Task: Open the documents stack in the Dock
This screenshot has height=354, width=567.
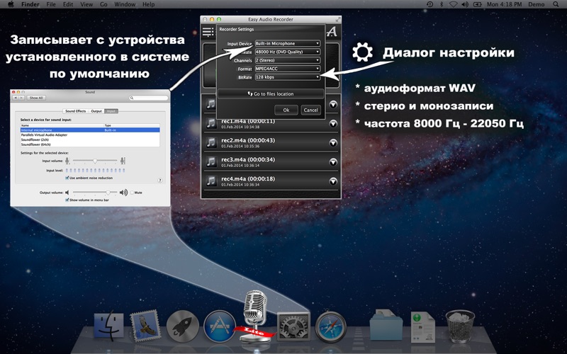Action: [422, 326]
